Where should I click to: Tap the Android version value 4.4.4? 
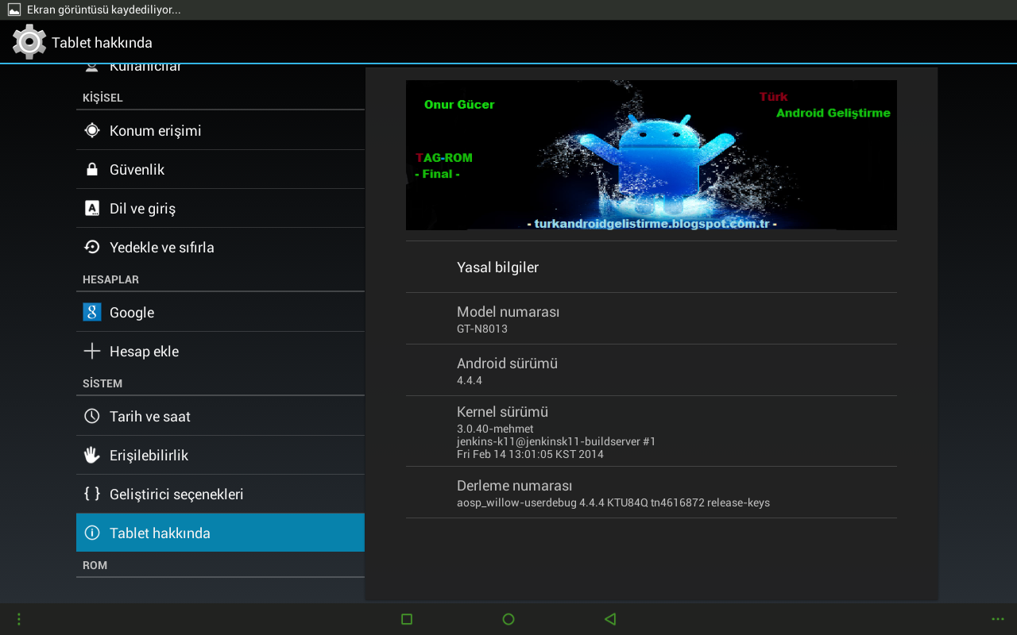point(470,380)
